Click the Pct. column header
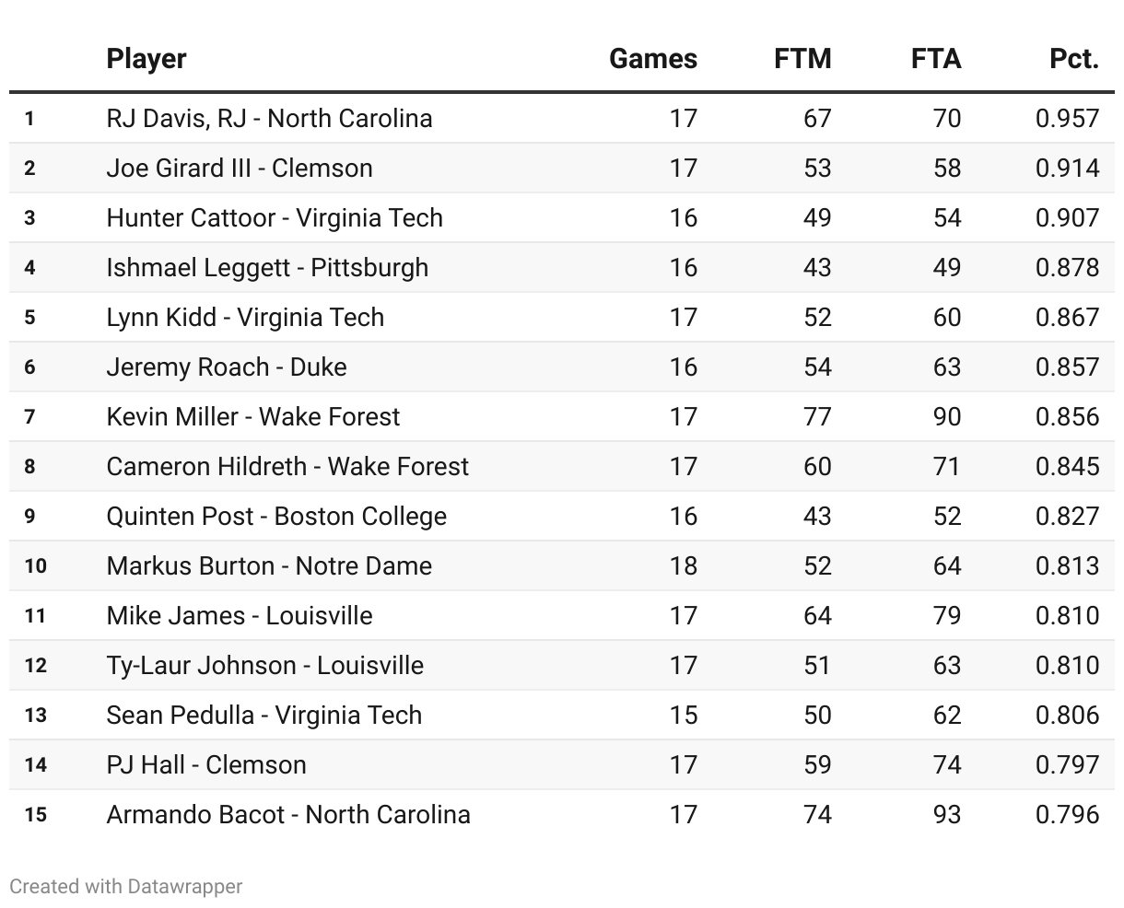1124x908 pixels. pyautogui.click(x=1073, y=59)
